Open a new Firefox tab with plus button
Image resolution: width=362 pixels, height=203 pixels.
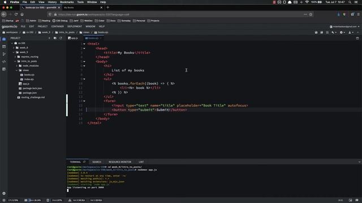pos(108,7)
